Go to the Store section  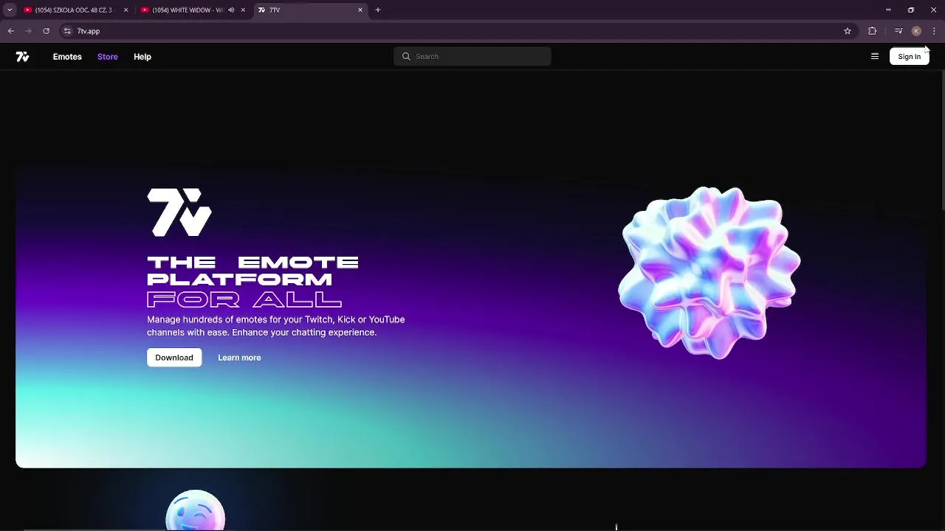tap(107, 57)
